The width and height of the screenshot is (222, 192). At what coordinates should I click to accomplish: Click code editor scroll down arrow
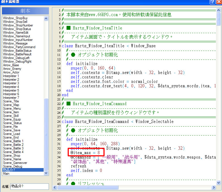(218, 183)
